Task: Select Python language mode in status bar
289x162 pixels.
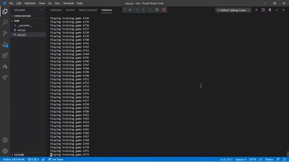Action: coord(269,159)
